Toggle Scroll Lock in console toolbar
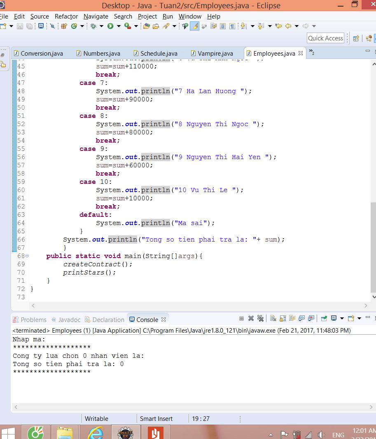The image size is (376, 439). click(x=283, y=318)
